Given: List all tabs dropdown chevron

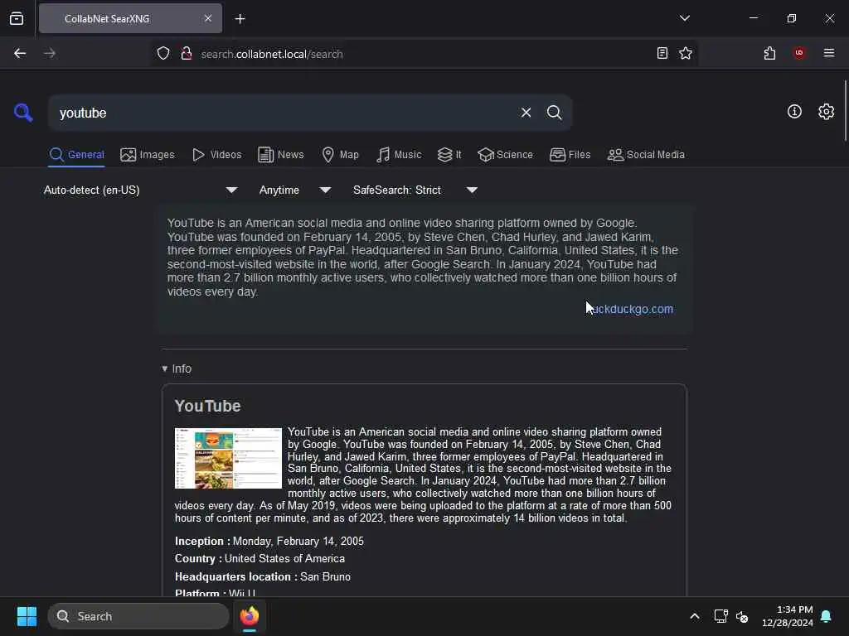Looking at the screenshot, I should (684, 18).
